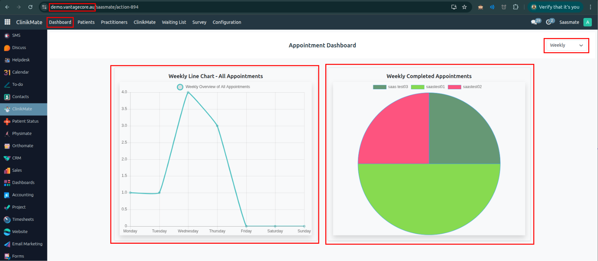Open the apps grid menu icon

[7, 22]
